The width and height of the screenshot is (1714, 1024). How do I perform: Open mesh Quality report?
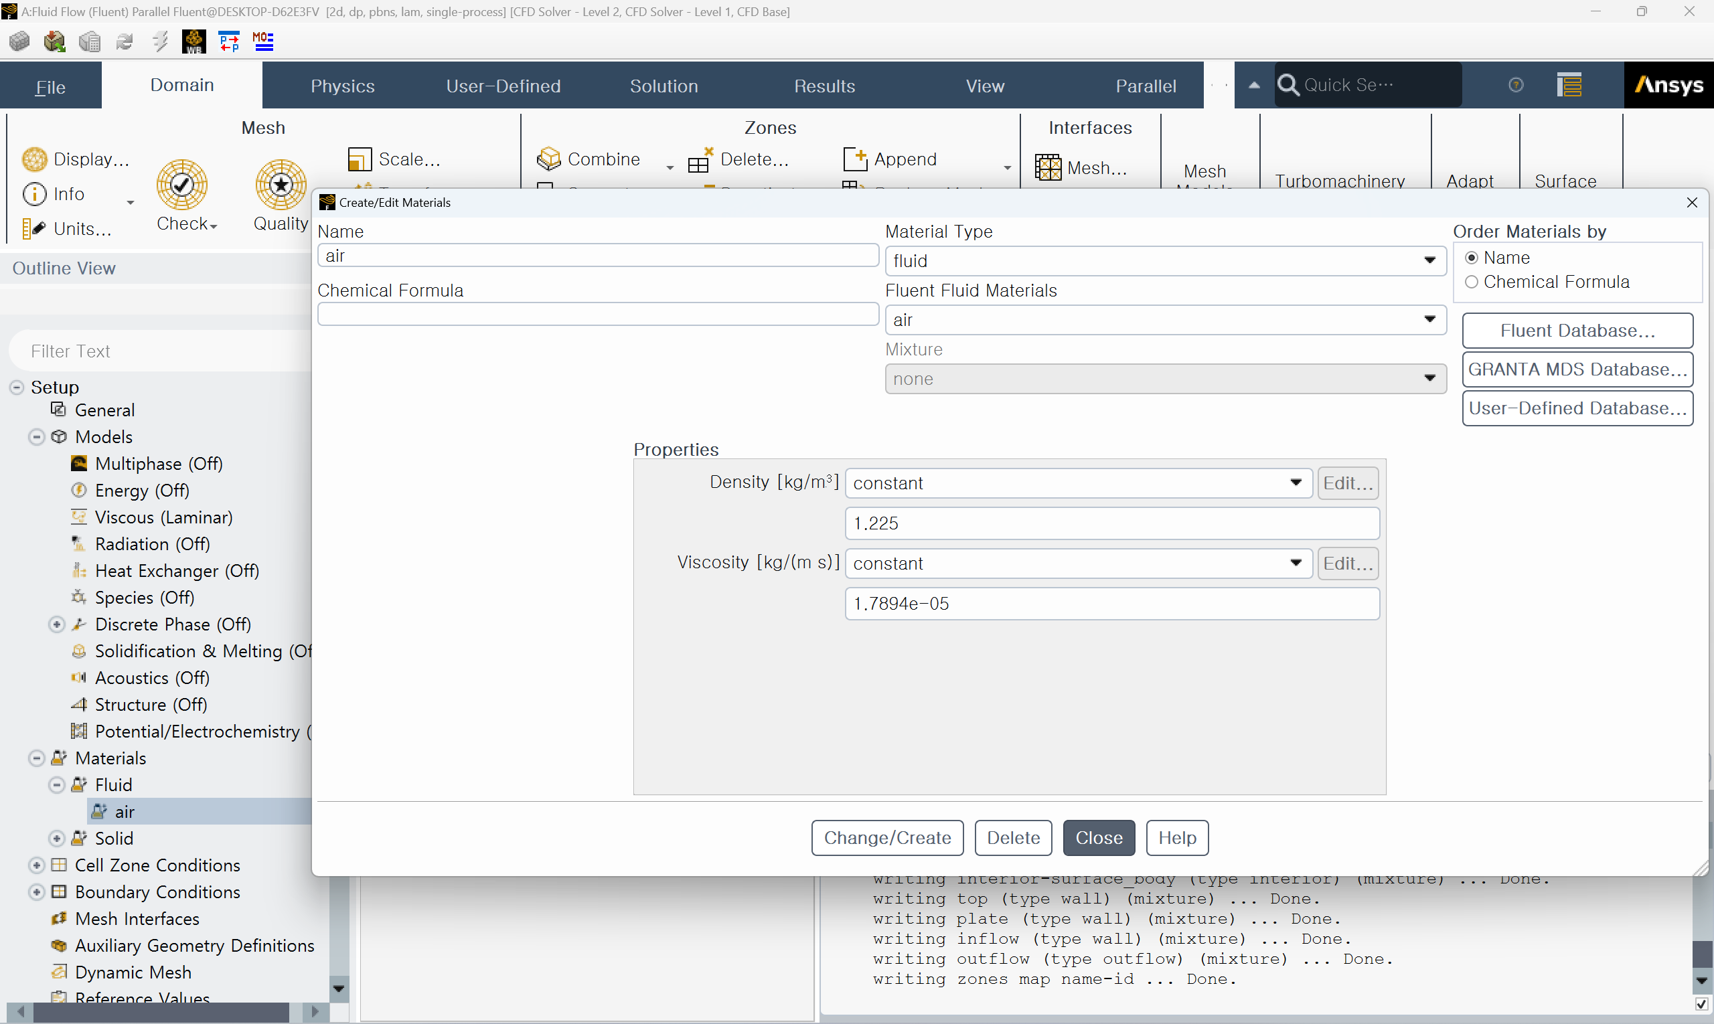281,185
